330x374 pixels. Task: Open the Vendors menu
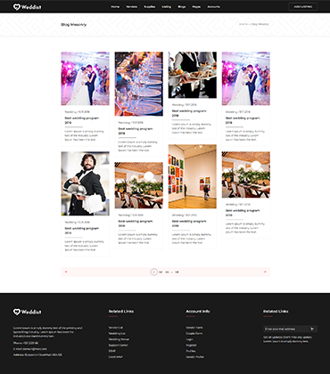(132, 7)
